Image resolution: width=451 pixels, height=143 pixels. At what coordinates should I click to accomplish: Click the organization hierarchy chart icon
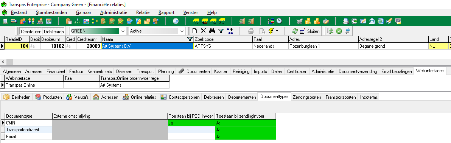77,21
